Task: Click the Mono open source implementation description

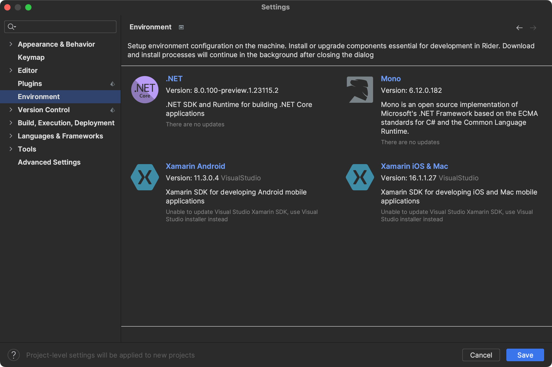Action: pyautogui.click(x=459, y=118)
